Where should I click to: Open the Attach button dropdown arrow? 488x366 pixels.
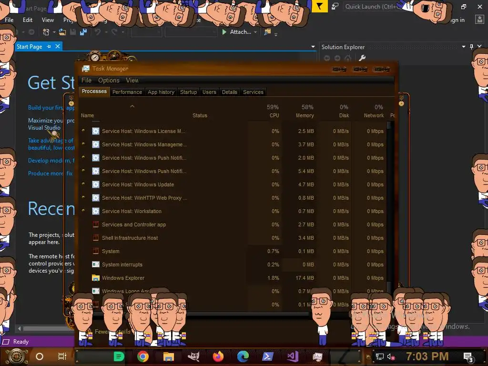tap(255, 32)
